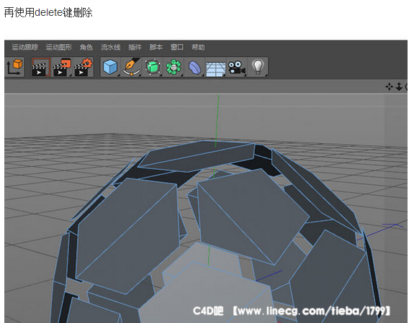Open the 运动图形 menu

click(59, 47)
